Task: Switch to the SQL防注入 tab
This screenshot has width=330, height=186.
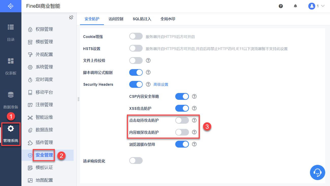Action: click(x=142, y=19)
